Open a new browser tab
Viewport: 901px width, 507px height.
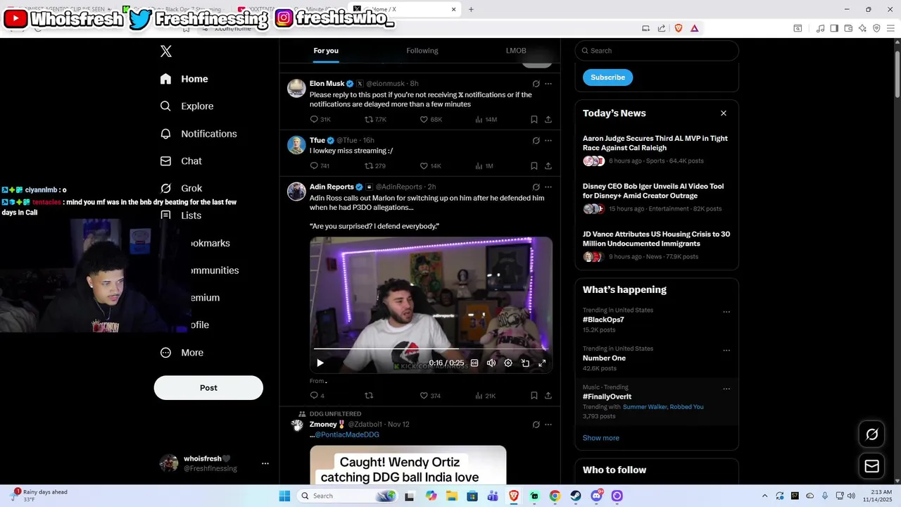click(x=471, y=9)
